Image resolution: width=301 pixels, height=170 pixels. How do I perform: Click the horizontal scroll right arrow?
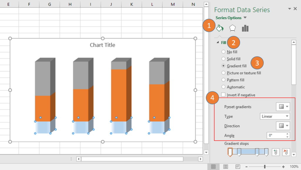click(x=200, y=159)
